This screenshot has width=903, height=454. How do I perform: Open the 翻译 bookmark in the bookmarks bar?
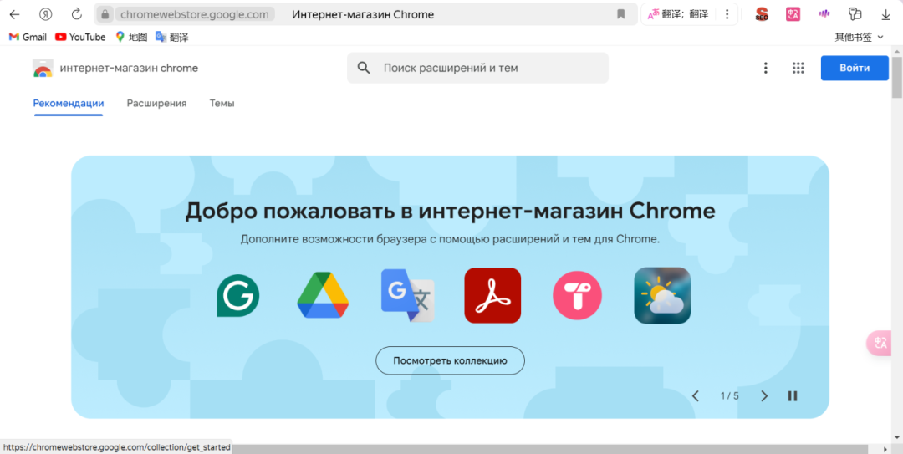(x=171, y=37)
